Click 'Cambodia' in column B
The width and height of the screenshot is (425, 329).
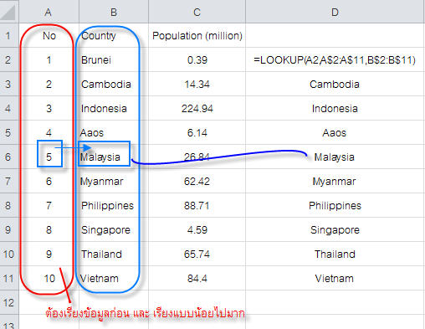point(114,84)
